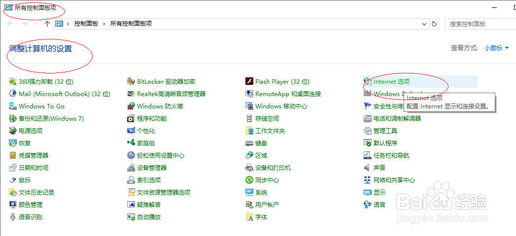Expand the address bar history dropdown
This screenshot has height=236, width=516.
click(424, 24)
